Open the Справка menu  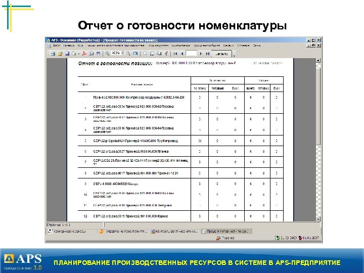(243, 45)
